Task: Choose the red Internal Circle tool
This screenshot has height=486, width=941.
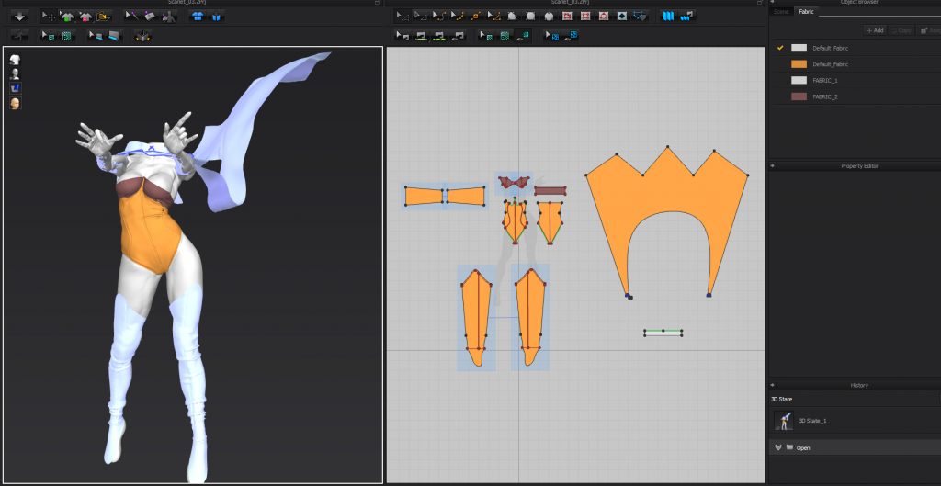Action: [x=603, y=17]
